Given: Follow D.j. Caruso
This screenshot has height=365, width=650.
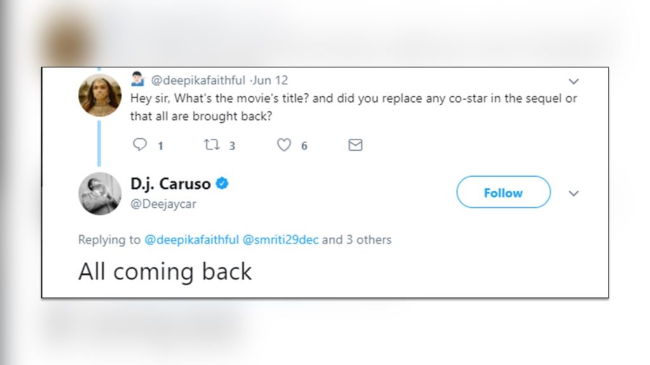Looking at the screenshot, I should pyautogui.click(x=503, y=193).
